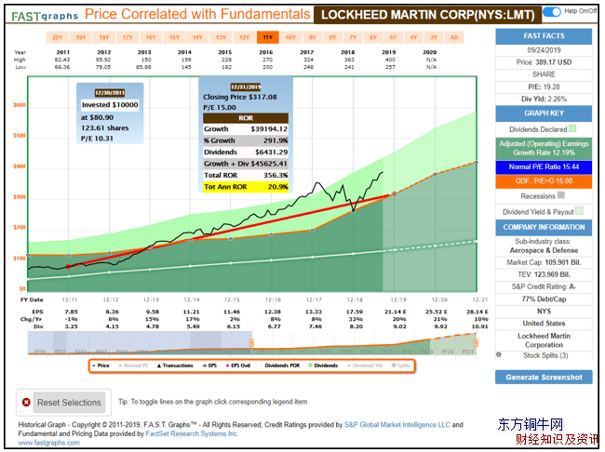
Task: Open FactSet Research Systems Inc. link
Action: coord(192,434)
